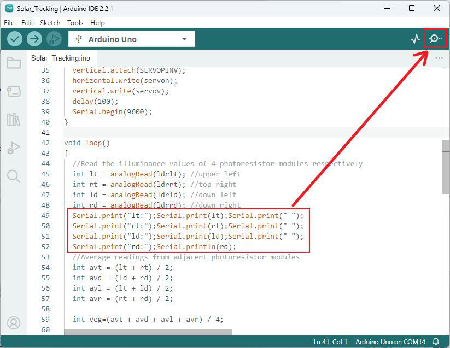Image resolution: width=450 pixels, height=348 pixels.
Task: Click the void loop() declaration
Action: point(87,143)
